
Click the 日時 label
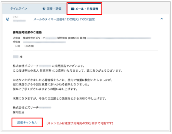(18, 46)
